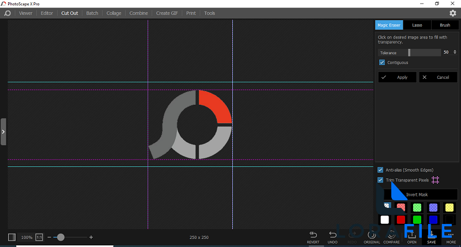
Task: Select the solid green background swatch
Action: click(x=417, y=220)
